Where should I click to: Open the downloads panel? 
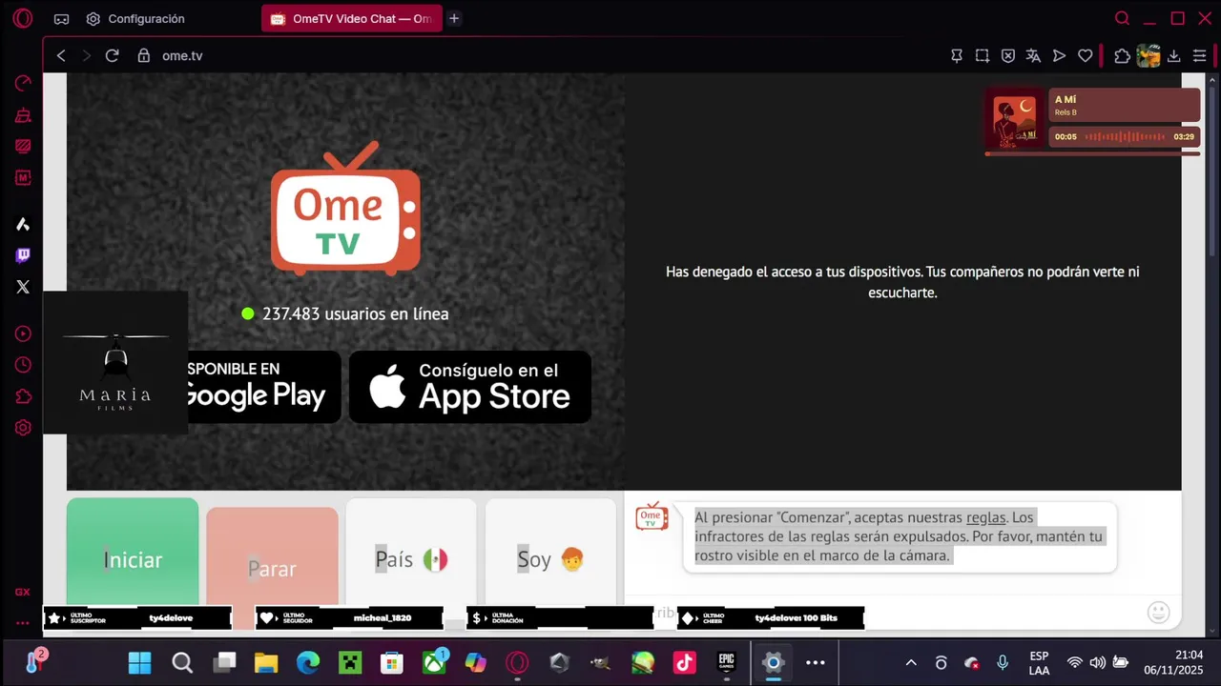tap(1174, 55)
